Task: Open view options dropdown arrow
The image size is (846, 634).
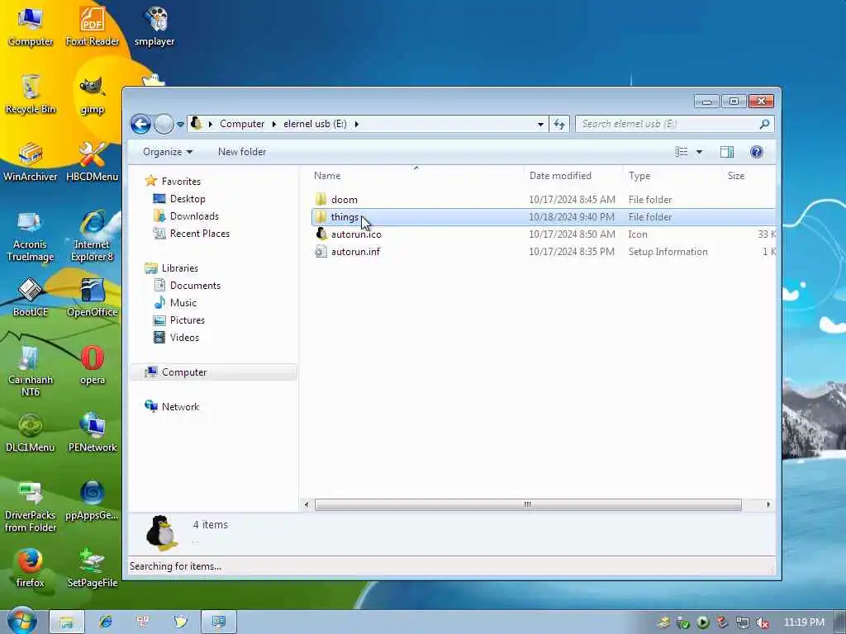Action: [x=699, y=152]
